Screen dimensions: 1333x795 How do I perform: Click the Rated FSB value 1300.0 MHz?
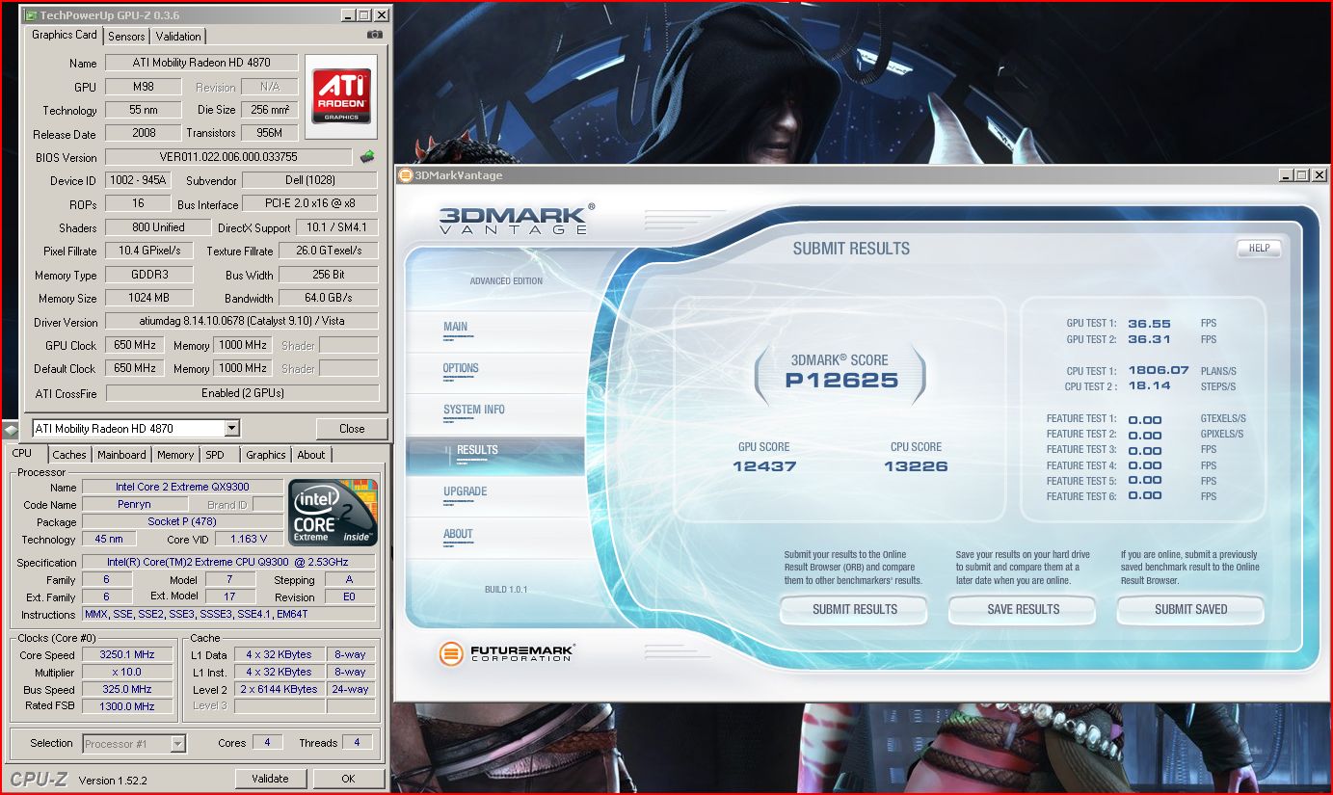(x=126, y=706)
